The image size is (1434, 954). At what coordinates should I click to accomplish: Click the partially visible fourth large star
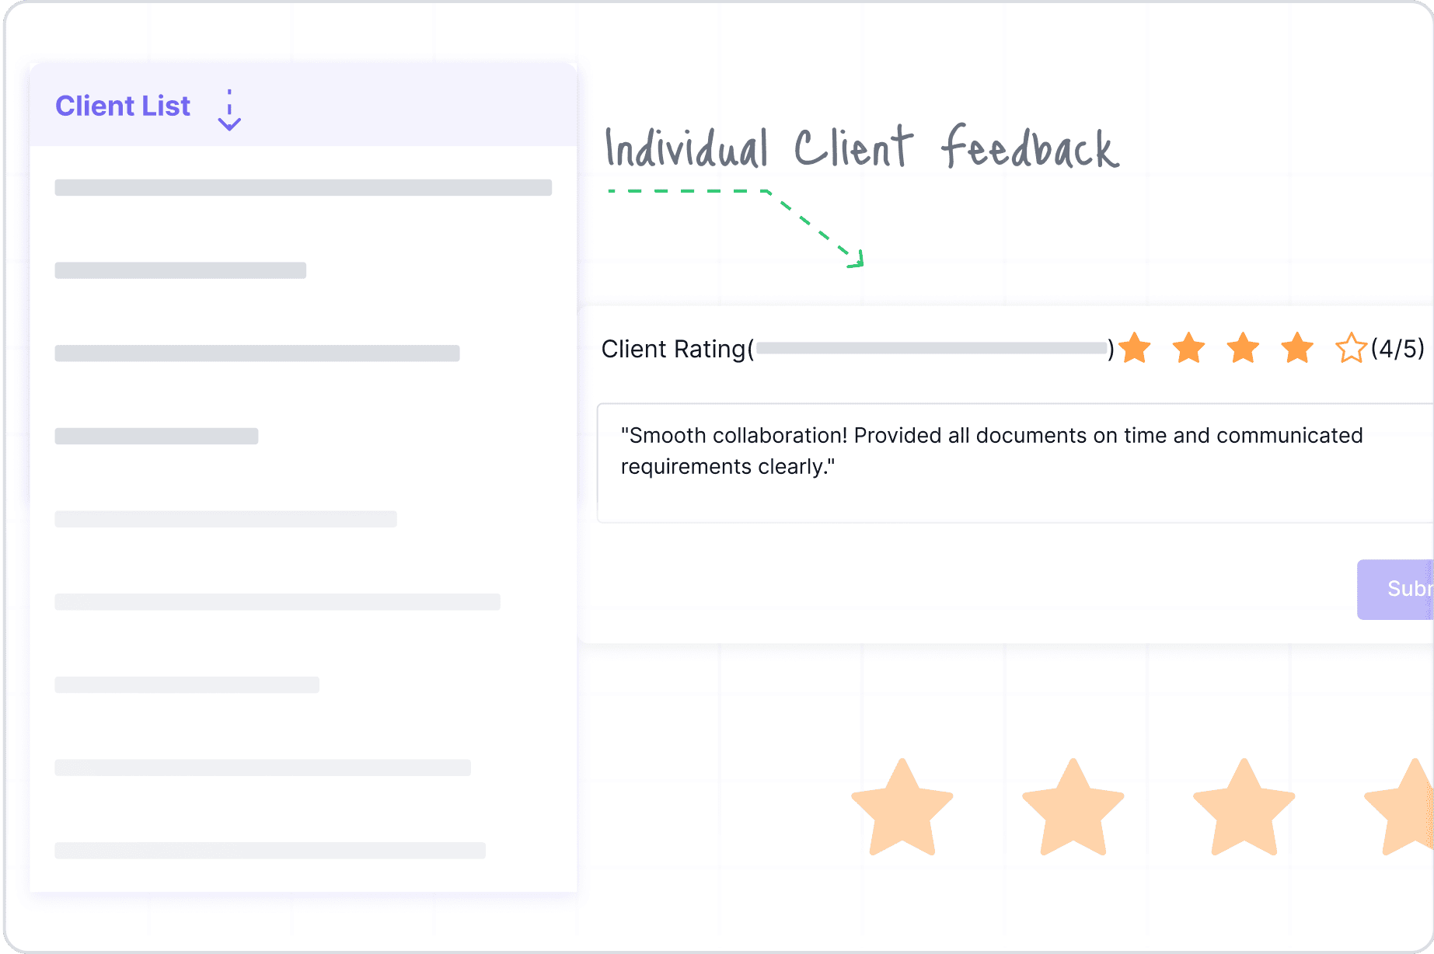coord(1400,808)
